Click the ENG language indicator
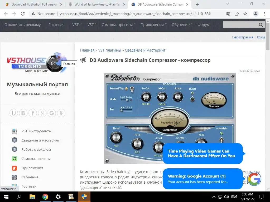270x202 pixels. (234, 197)
